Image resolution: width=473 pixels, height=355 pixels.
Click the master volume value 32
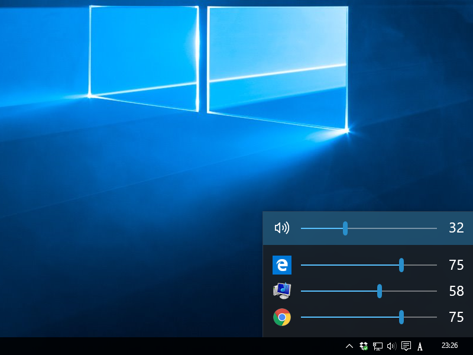point(456,228)
